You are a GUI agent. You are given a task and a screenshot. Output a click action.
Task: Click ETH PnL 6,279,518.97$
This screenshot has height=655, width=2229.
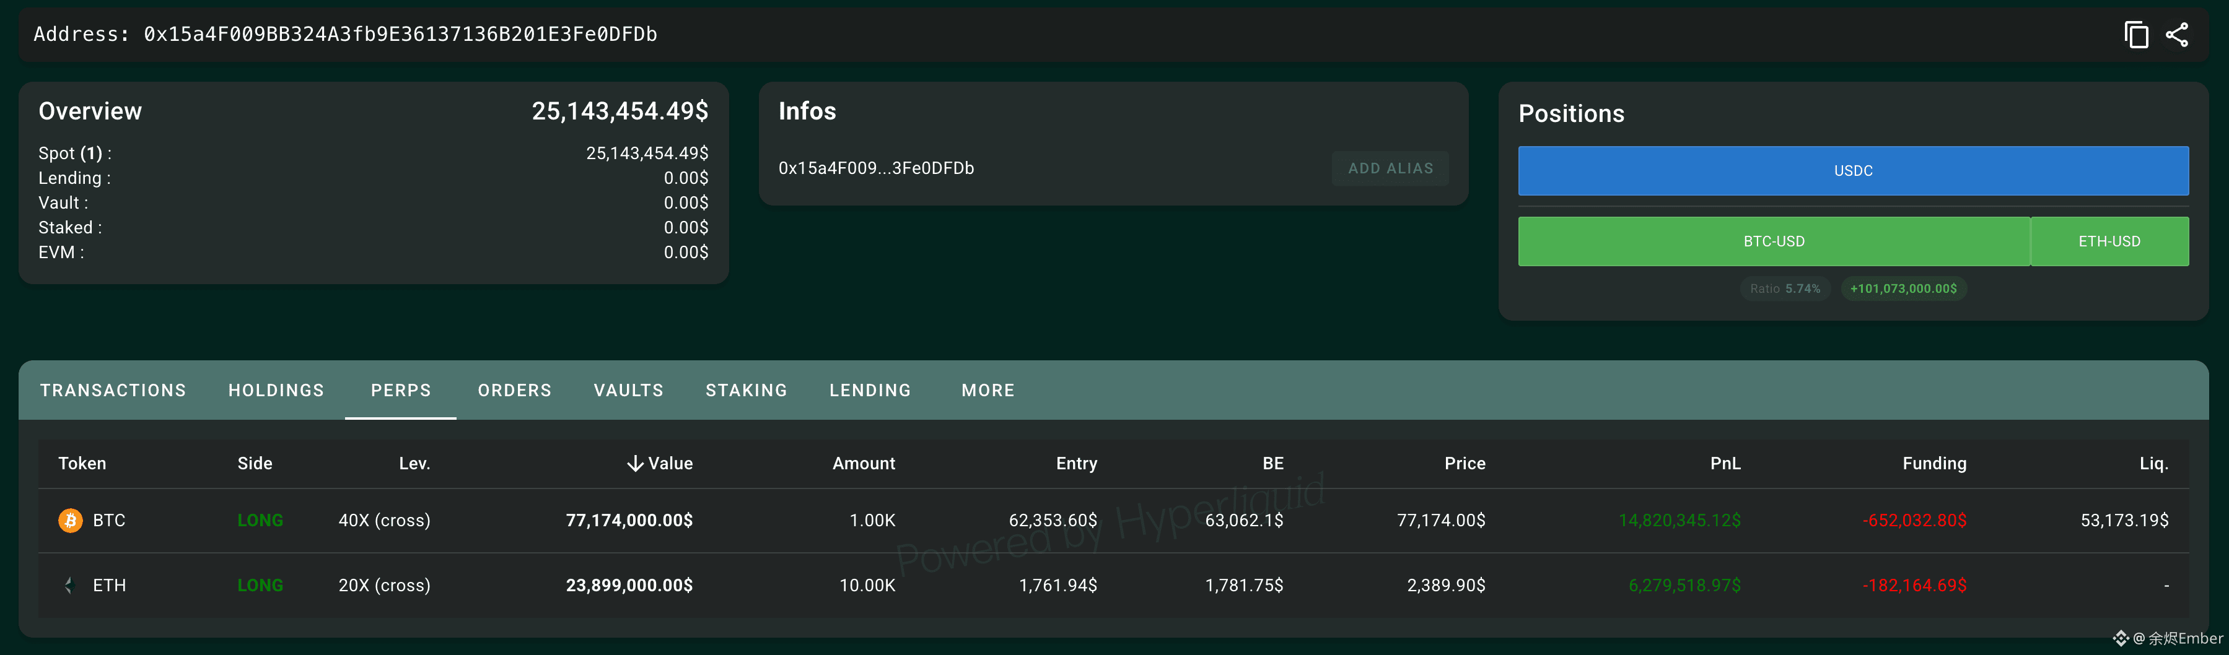coord(1684,585)
